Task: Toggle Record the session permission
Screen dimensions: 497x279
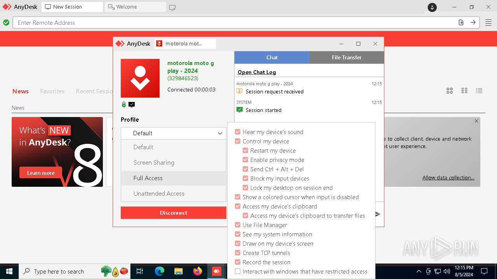Action: (238, 262)
